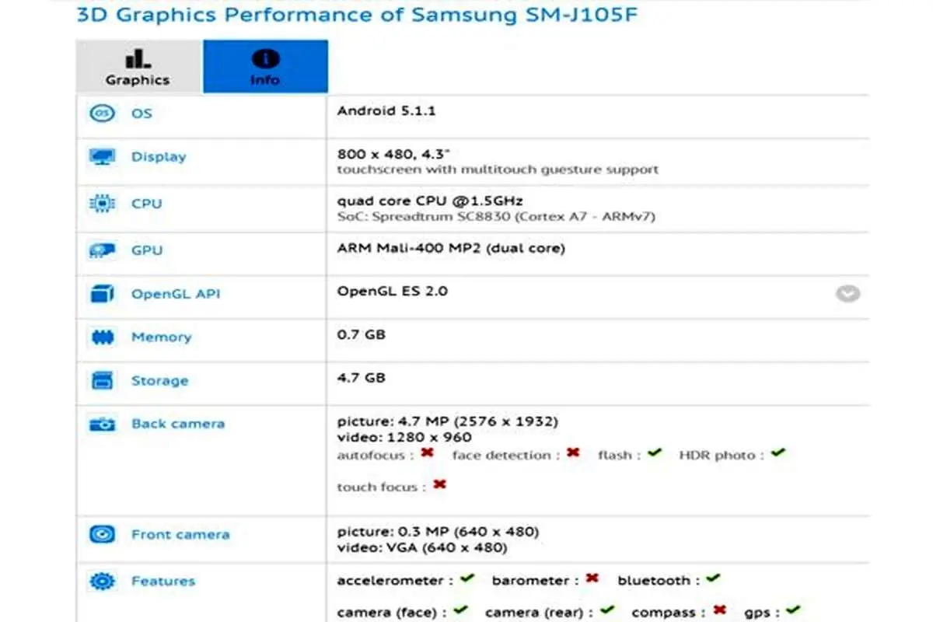933x622 pixels.
Task: Click the OS row icon
Action: coord(102,114)
